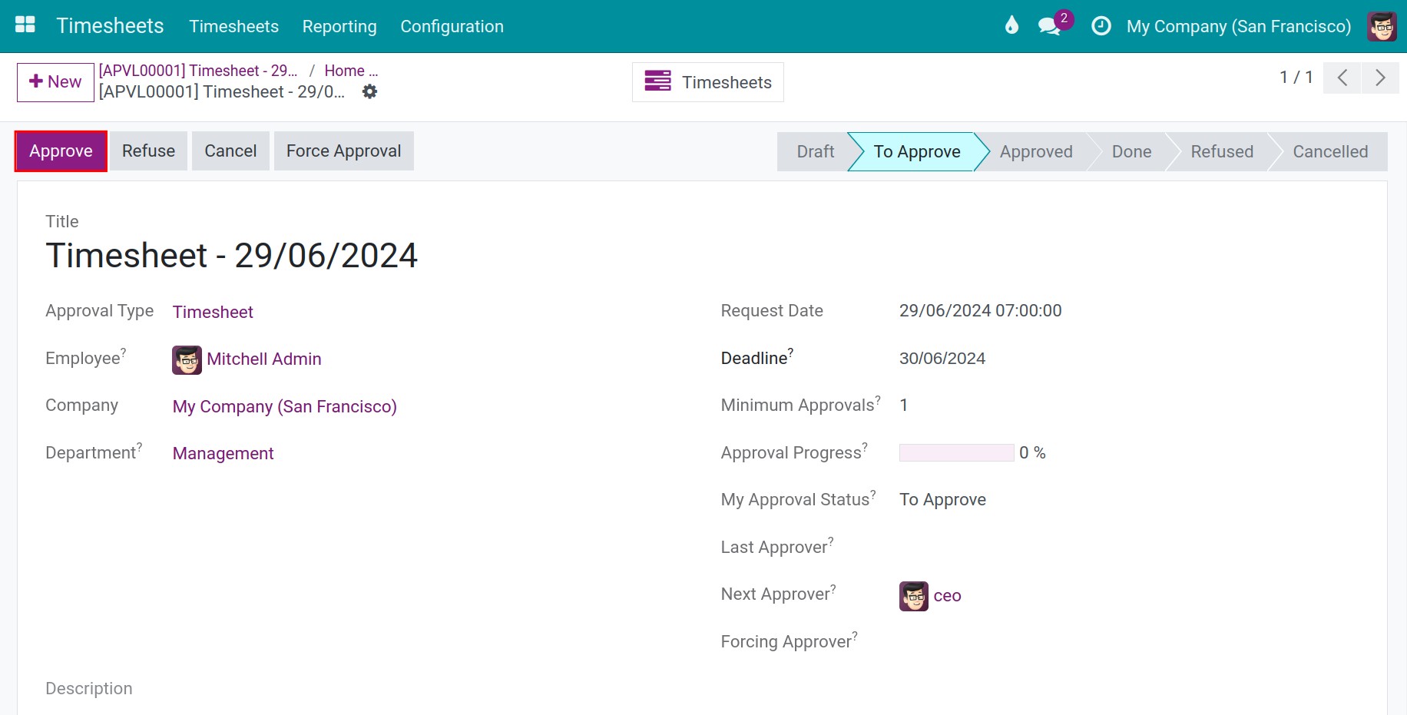Select the Draft status stage
Viewport: 1407px width, 715px height.
pyautogui.click(x=815, y=152)
